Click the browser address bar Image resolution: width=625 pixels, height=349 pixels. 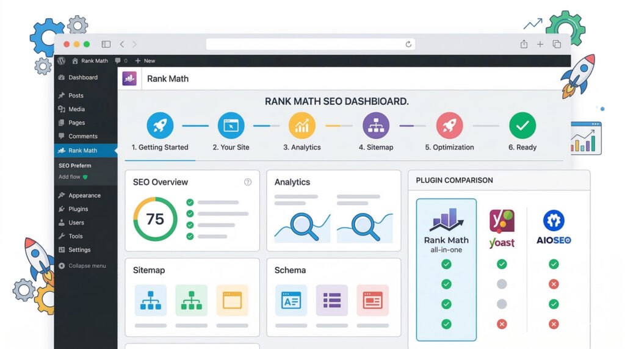pyautogui.click(x=310, y=44)
